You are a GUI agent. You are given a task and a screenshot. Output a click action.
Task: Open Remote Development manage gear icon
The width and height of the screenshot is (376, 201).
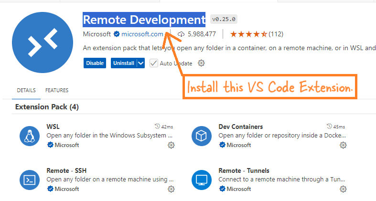(201, 63)
